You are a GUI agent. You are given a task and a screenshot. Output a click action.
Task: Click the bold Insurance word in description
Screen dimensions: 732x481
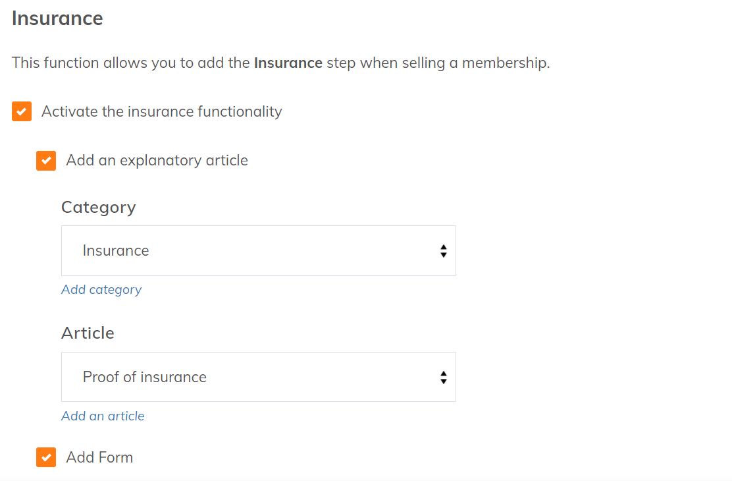click(x=288, y=63)
